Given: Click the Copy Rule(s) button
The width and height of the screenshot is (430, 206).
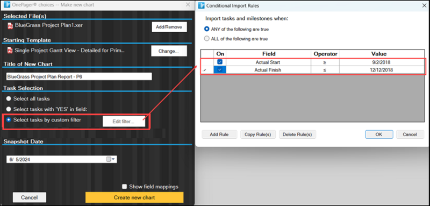Looking at the screenshot, I should (258, 134).
